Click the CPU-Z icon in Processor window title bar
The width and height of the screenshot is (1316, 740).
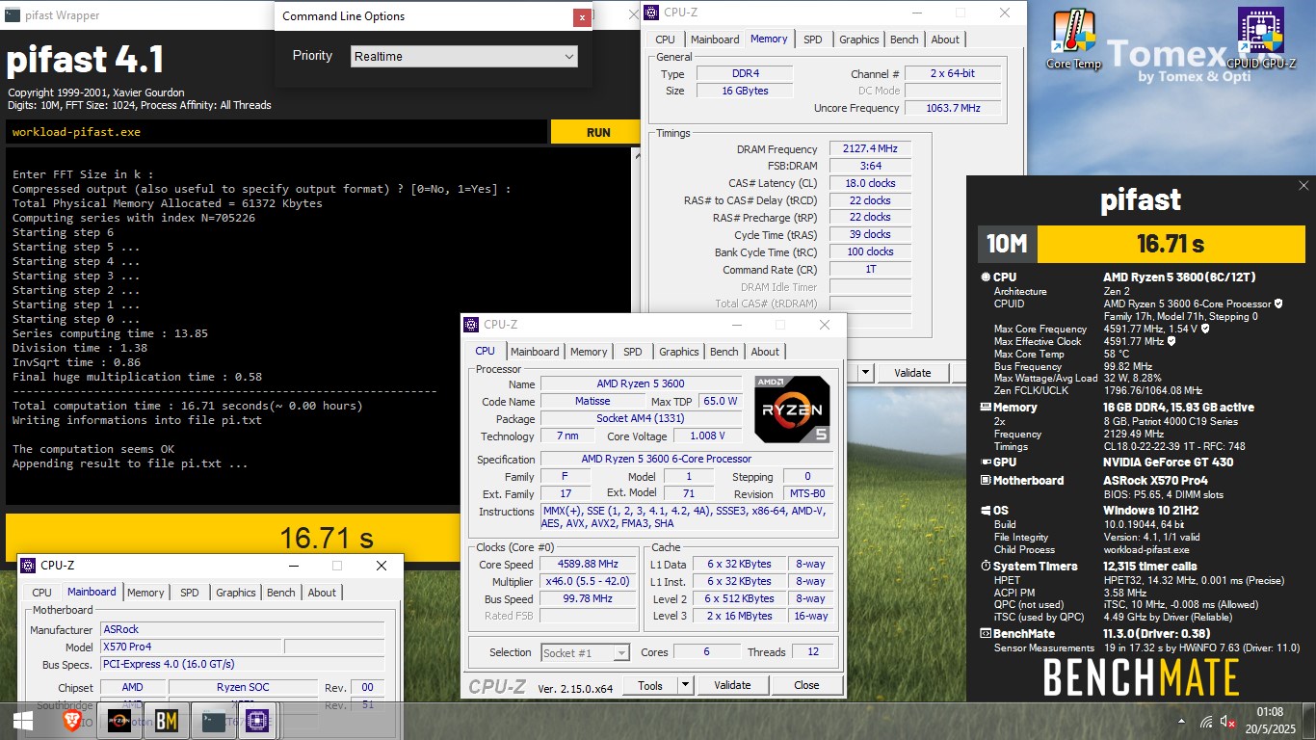pos(471,325)
